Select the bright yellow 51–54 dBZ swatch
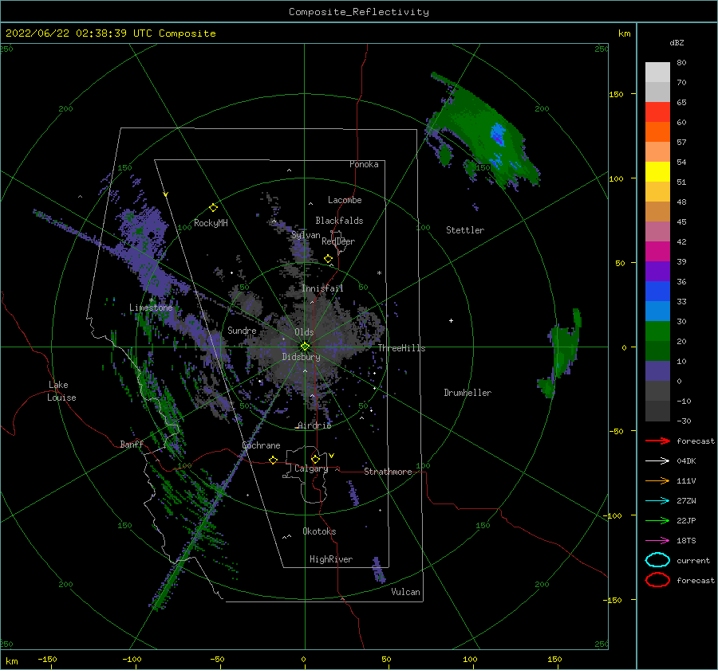The width and height of the screenshot is (718, 670). click(x=657, y=172)
